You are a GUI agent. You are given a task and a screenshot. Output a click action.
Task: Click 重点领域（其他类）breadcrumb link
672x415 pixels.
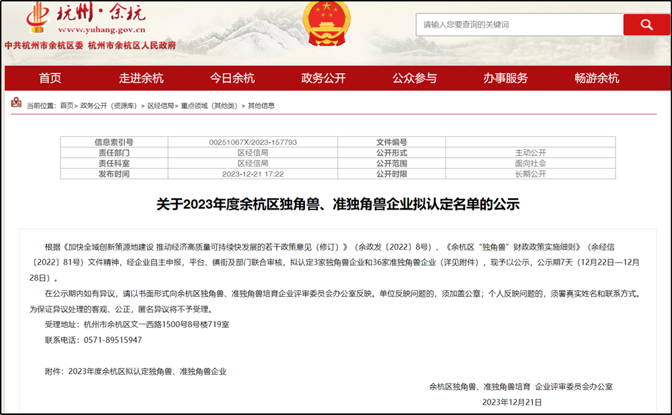209,105
